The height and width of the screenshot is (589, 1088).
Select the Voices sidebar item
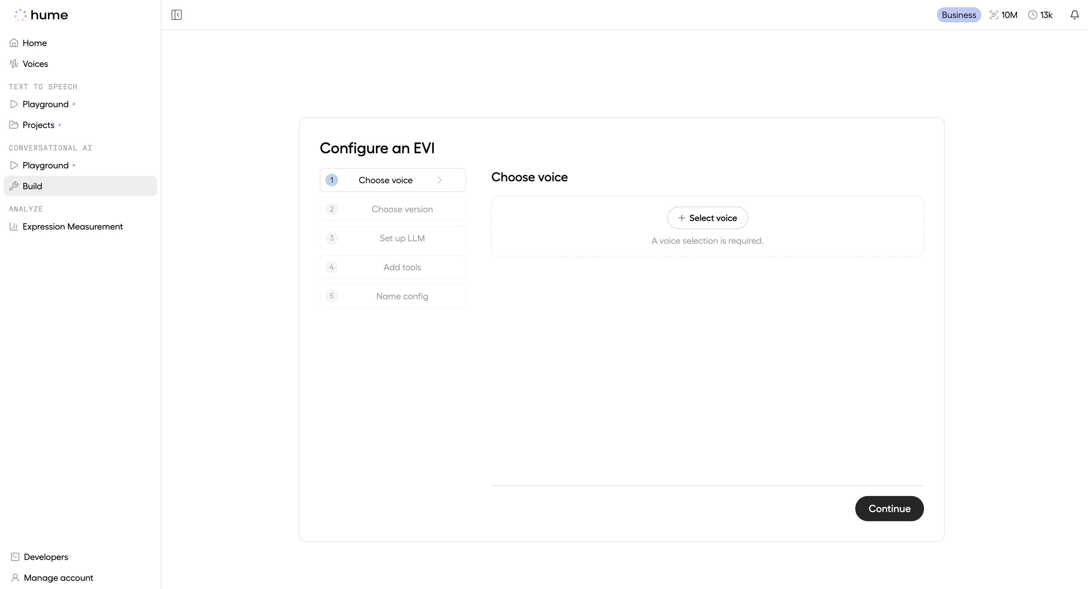pyautogui.click(x=35, y=63)
